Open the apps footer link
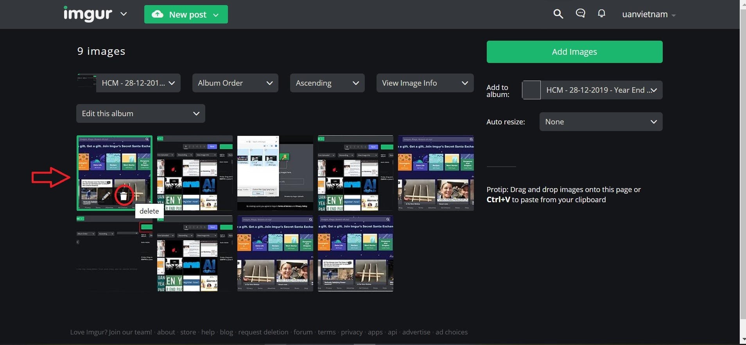Screen dimensions: 746x345 click(375, 332)
